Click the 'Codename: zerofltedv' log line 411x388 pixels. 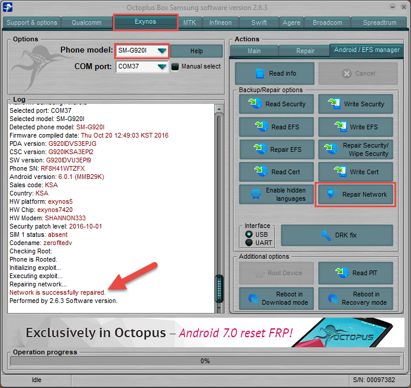click(x=41, y=243)
